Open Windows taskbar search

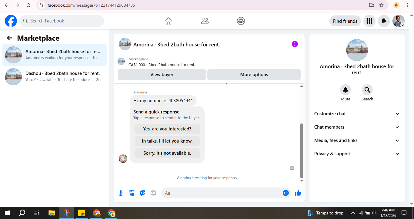pos(22,213)
